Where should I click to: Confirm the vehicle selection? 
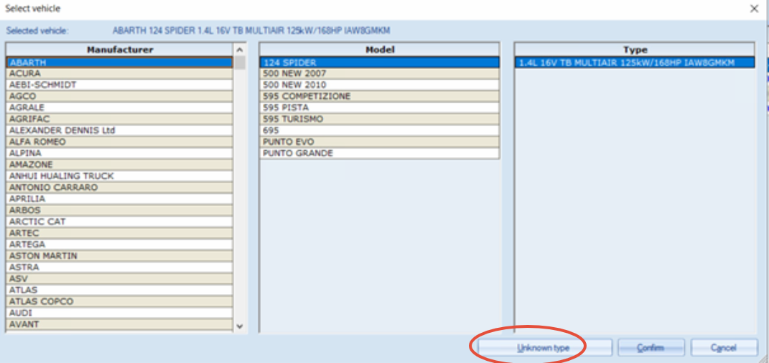coord(651,348)
